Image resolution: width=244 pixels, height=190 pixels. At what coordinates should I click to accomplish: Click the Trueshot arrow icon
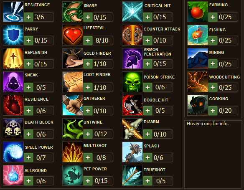(x=132, y=175)
